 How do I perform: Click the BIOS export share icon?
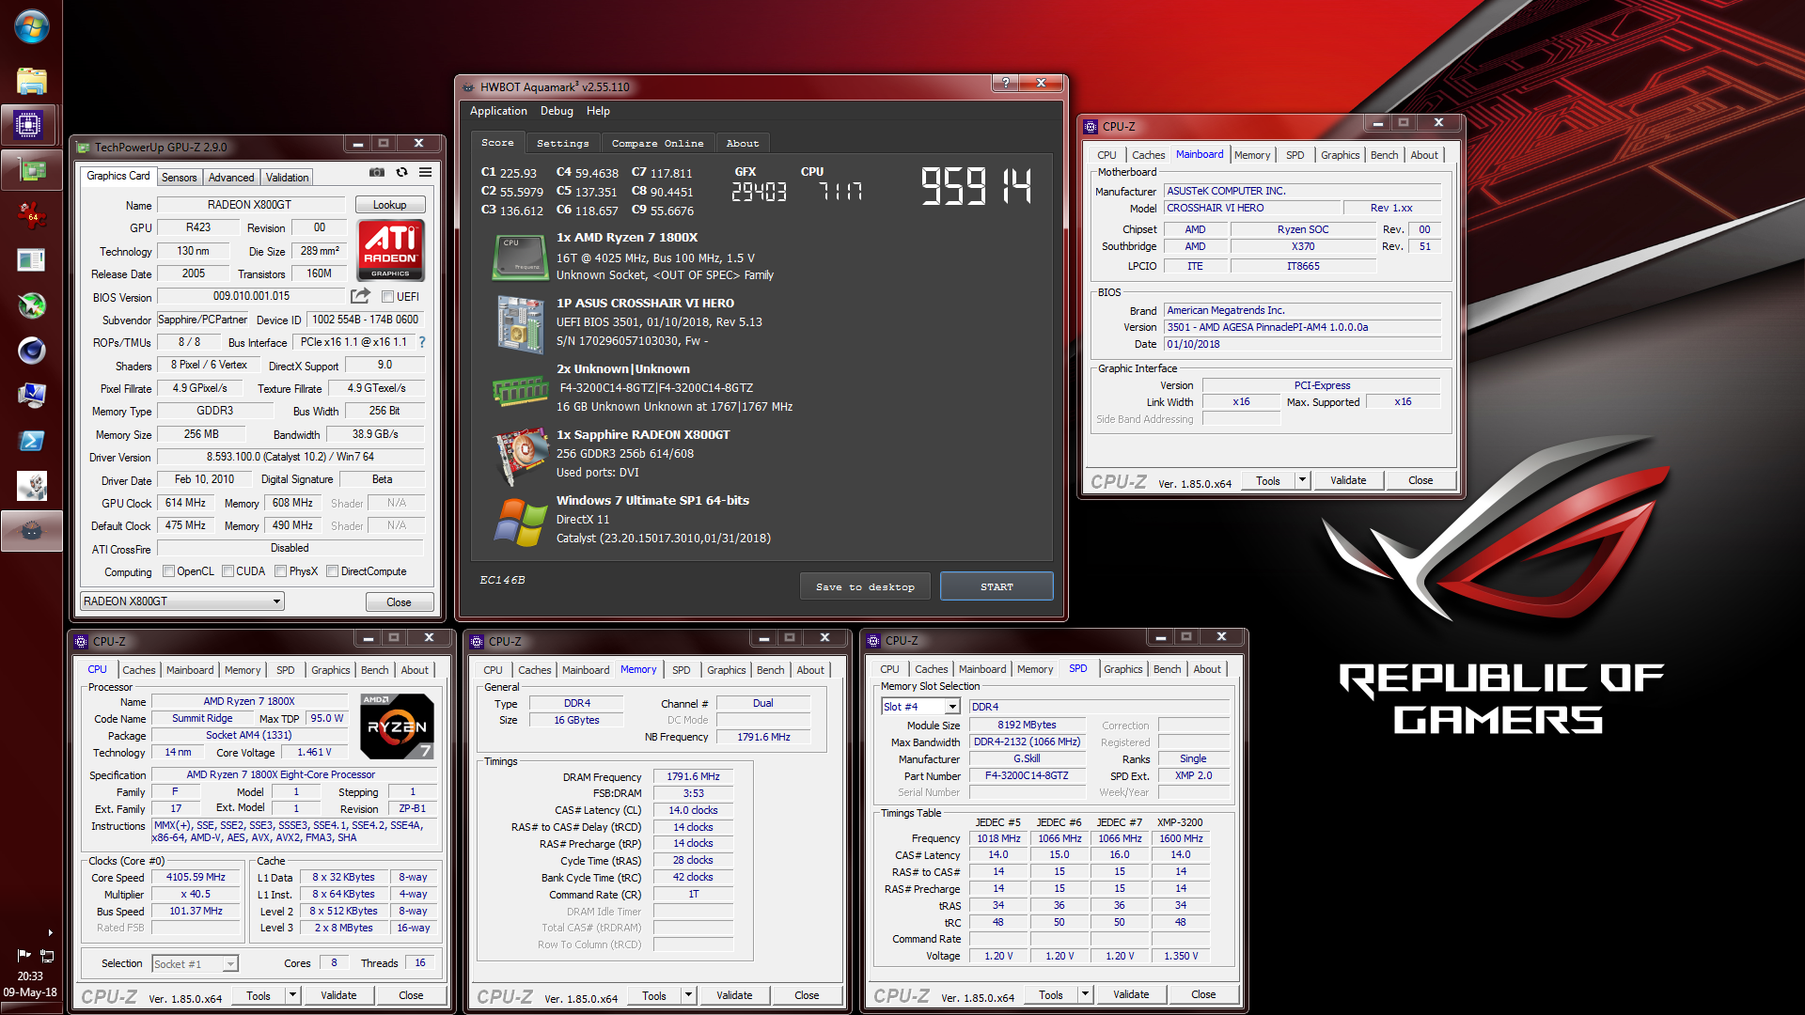coord(360,296)
